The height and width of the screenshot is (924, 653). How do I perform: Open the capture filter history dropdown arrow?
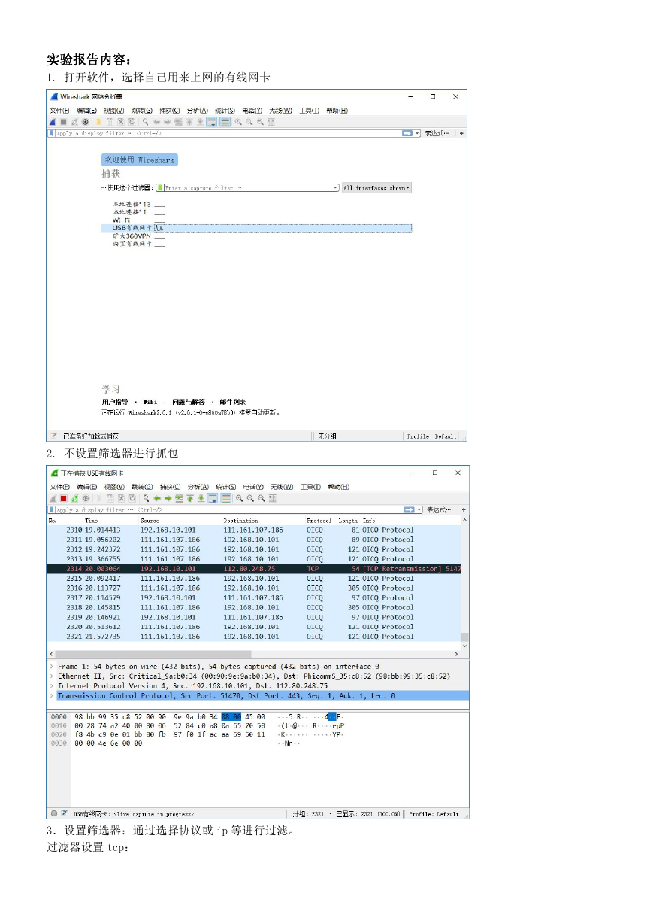click(335, 188)
